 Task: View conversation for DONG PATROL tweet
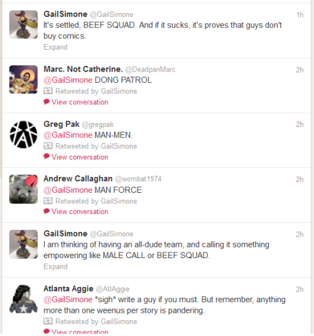80,102
